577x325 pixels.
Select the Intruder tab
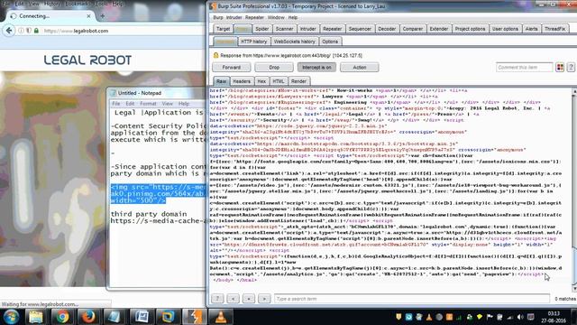coord(307,29)
